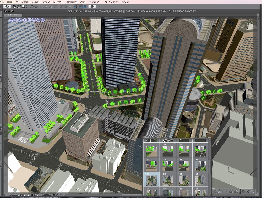Click the focus-on-object launcher icon
The image size is (262, 198).
pos(214,191)
